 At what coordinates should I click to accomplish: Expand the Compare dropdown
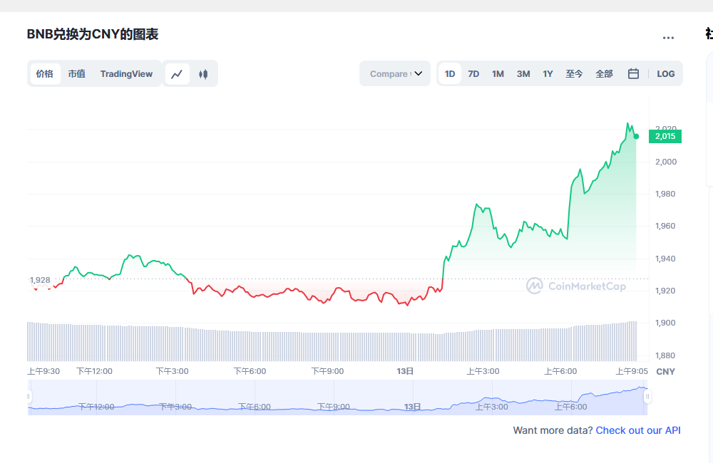394,74
